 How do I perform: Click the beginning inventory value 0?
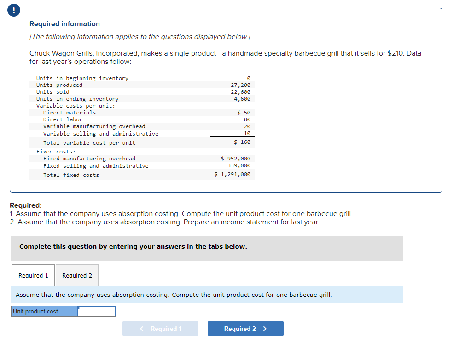pyautogui.click(x=249, y=78)
